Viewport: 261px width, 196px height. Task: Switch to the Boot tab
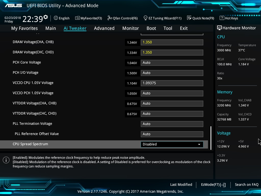151,28
